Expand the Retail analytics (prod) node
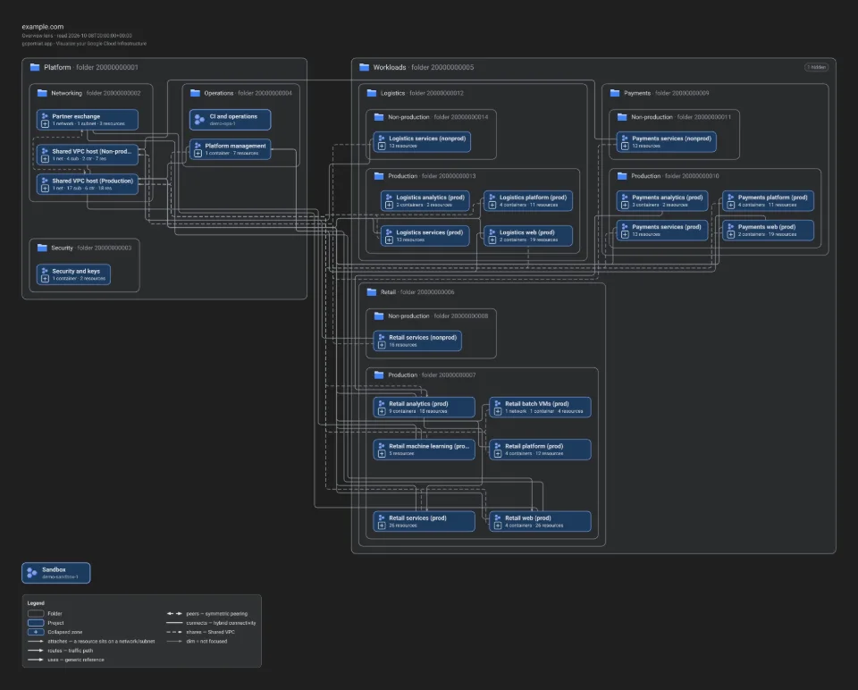This screenshot has width=858, height=690. click(382, 411)
